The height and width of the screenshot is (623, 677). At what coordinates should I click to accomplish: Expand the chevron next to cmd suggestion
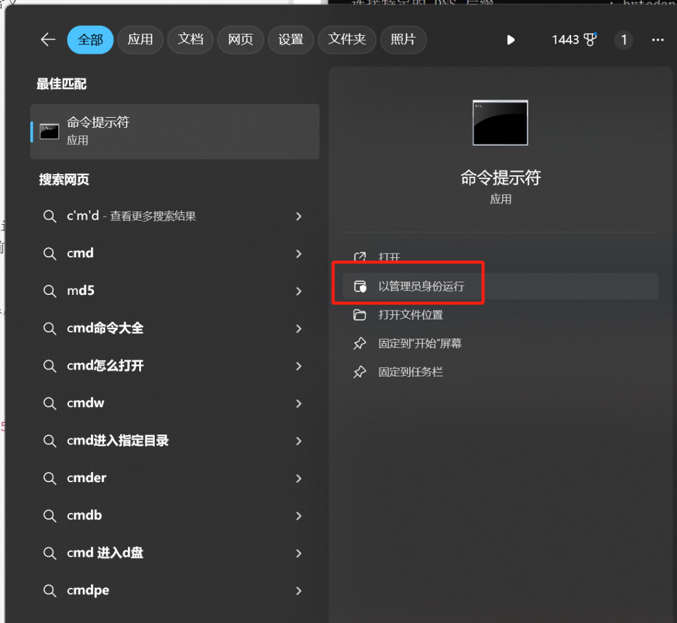[x=298, y=254]
